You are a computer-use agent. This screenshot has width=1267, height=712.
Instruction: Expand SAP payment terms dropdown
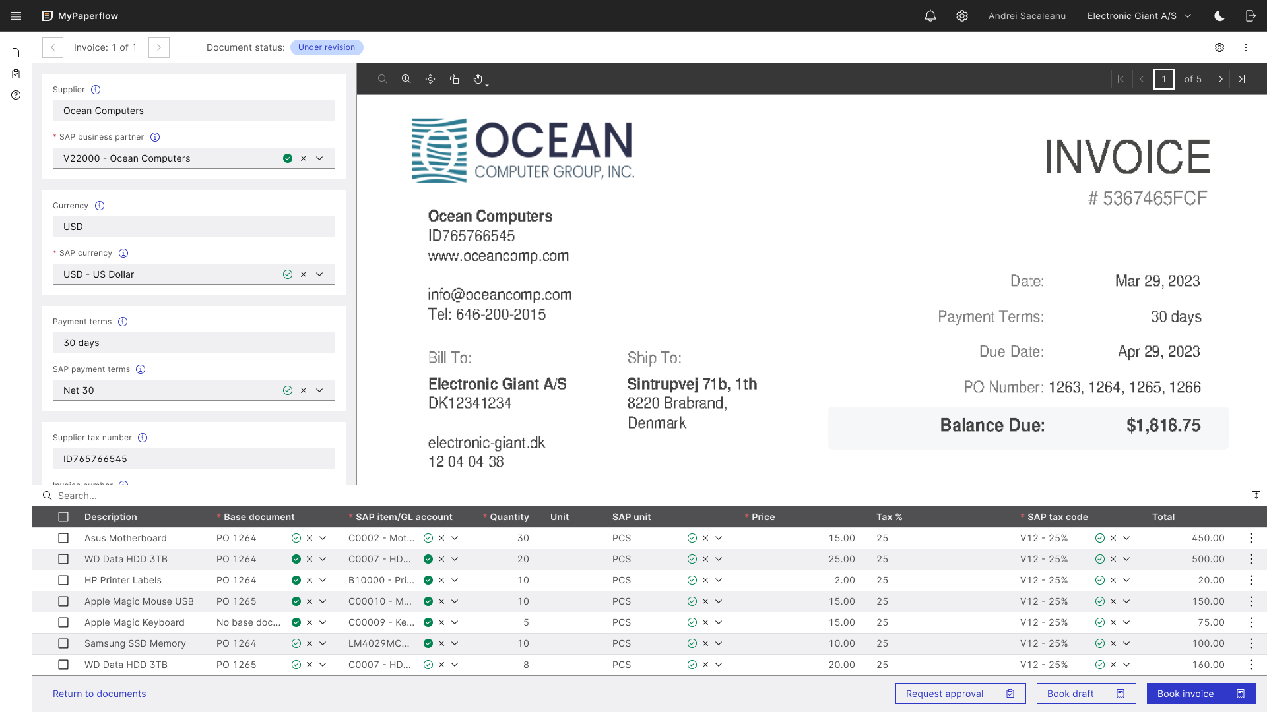coord(319,390)
